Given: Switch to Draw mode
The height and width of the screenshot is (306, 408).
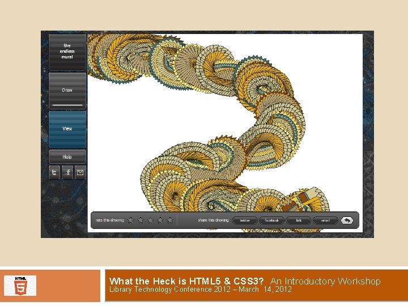Looking at the screenshot, I should (67, 91).
